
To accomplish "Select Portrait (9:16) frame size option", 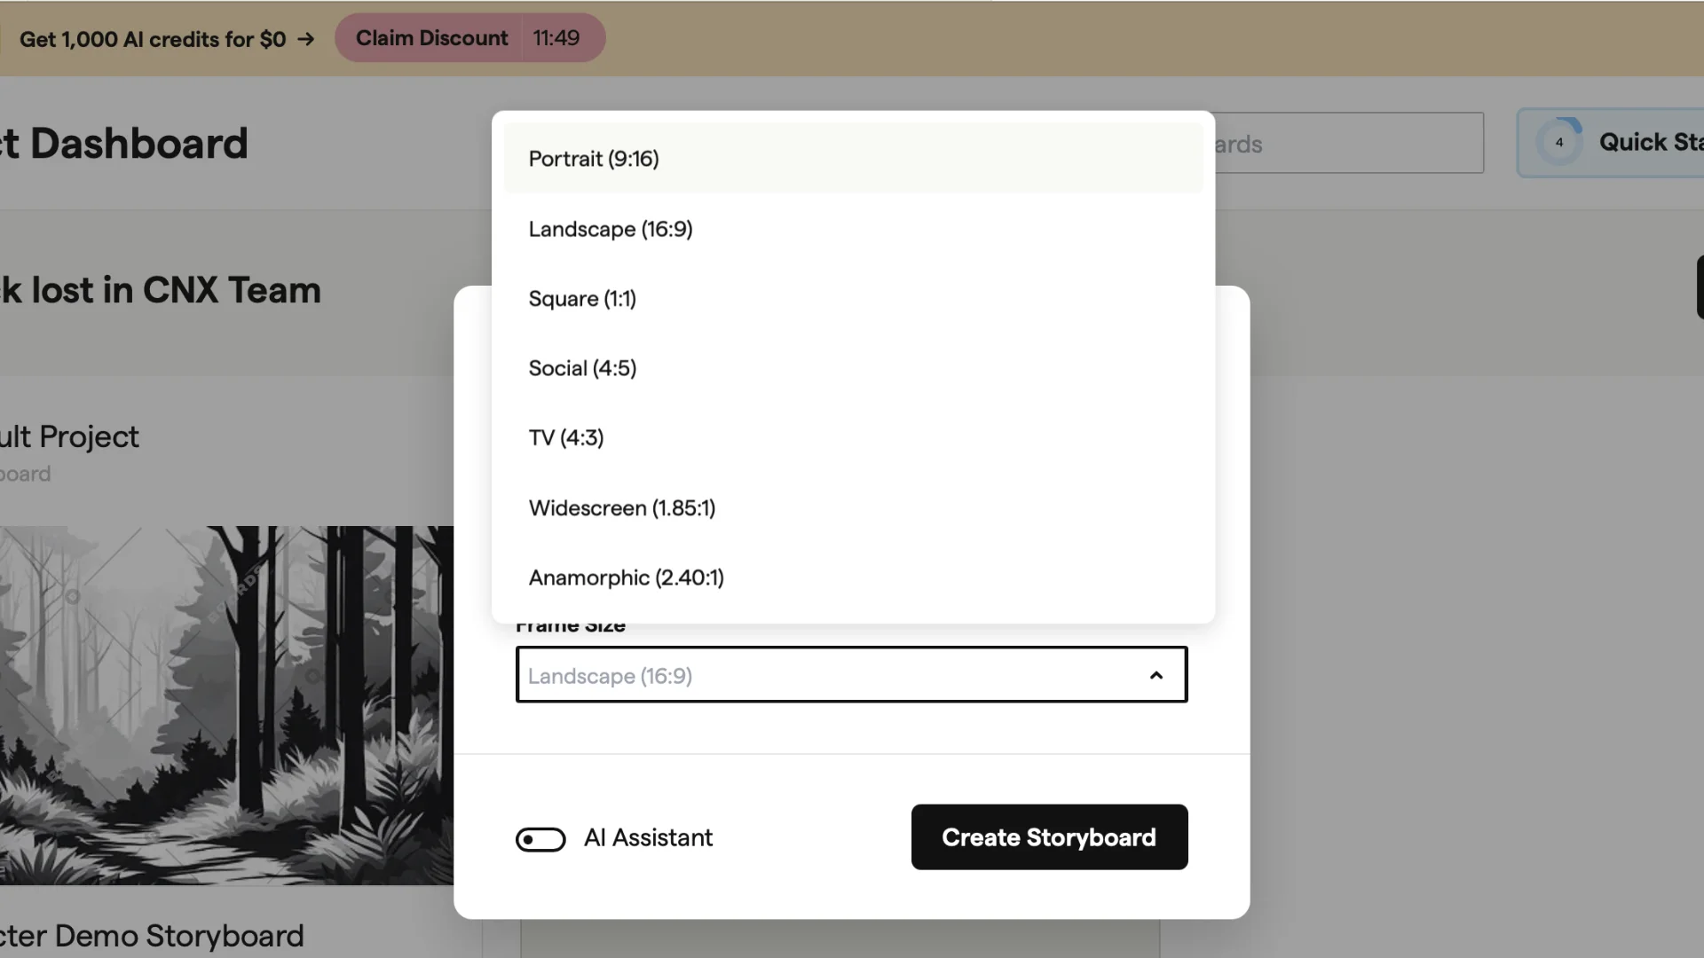I will click(593, 159).
